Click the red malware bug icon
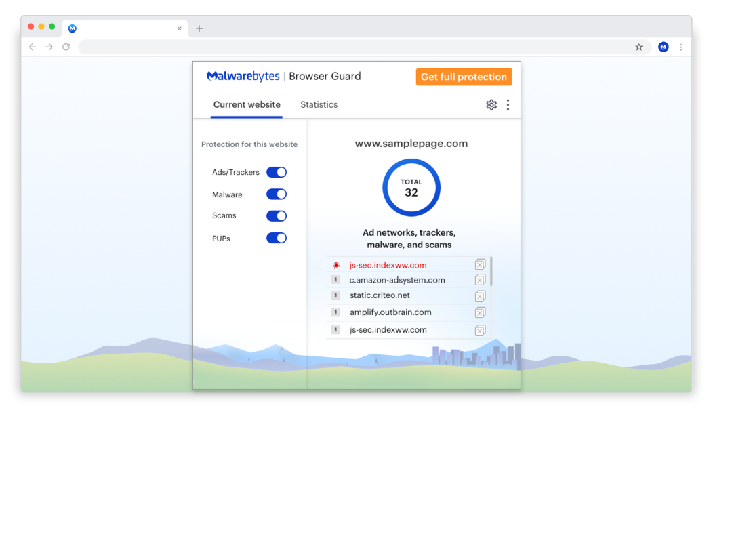 pyautogui.click(x=335, y=266)
